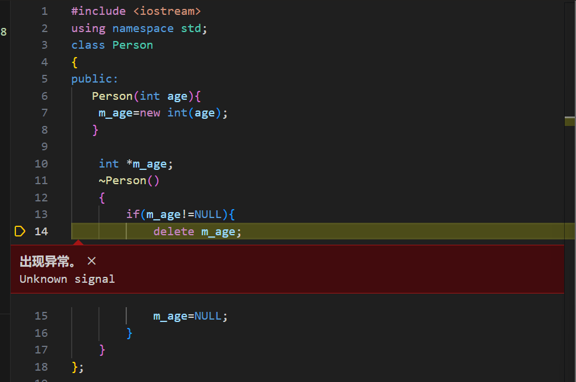Click the closing brace on line 8
The height and width of the screenshot is (382, 576).
tap(95, 130)
